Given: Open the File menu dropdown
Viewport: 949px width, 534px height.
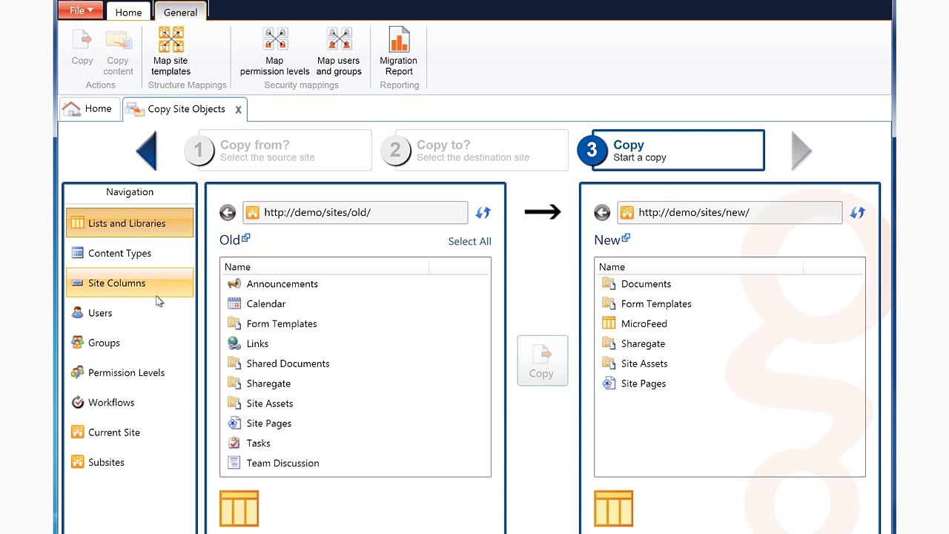Looking at the screenshot, I should (x=82, y=10).
